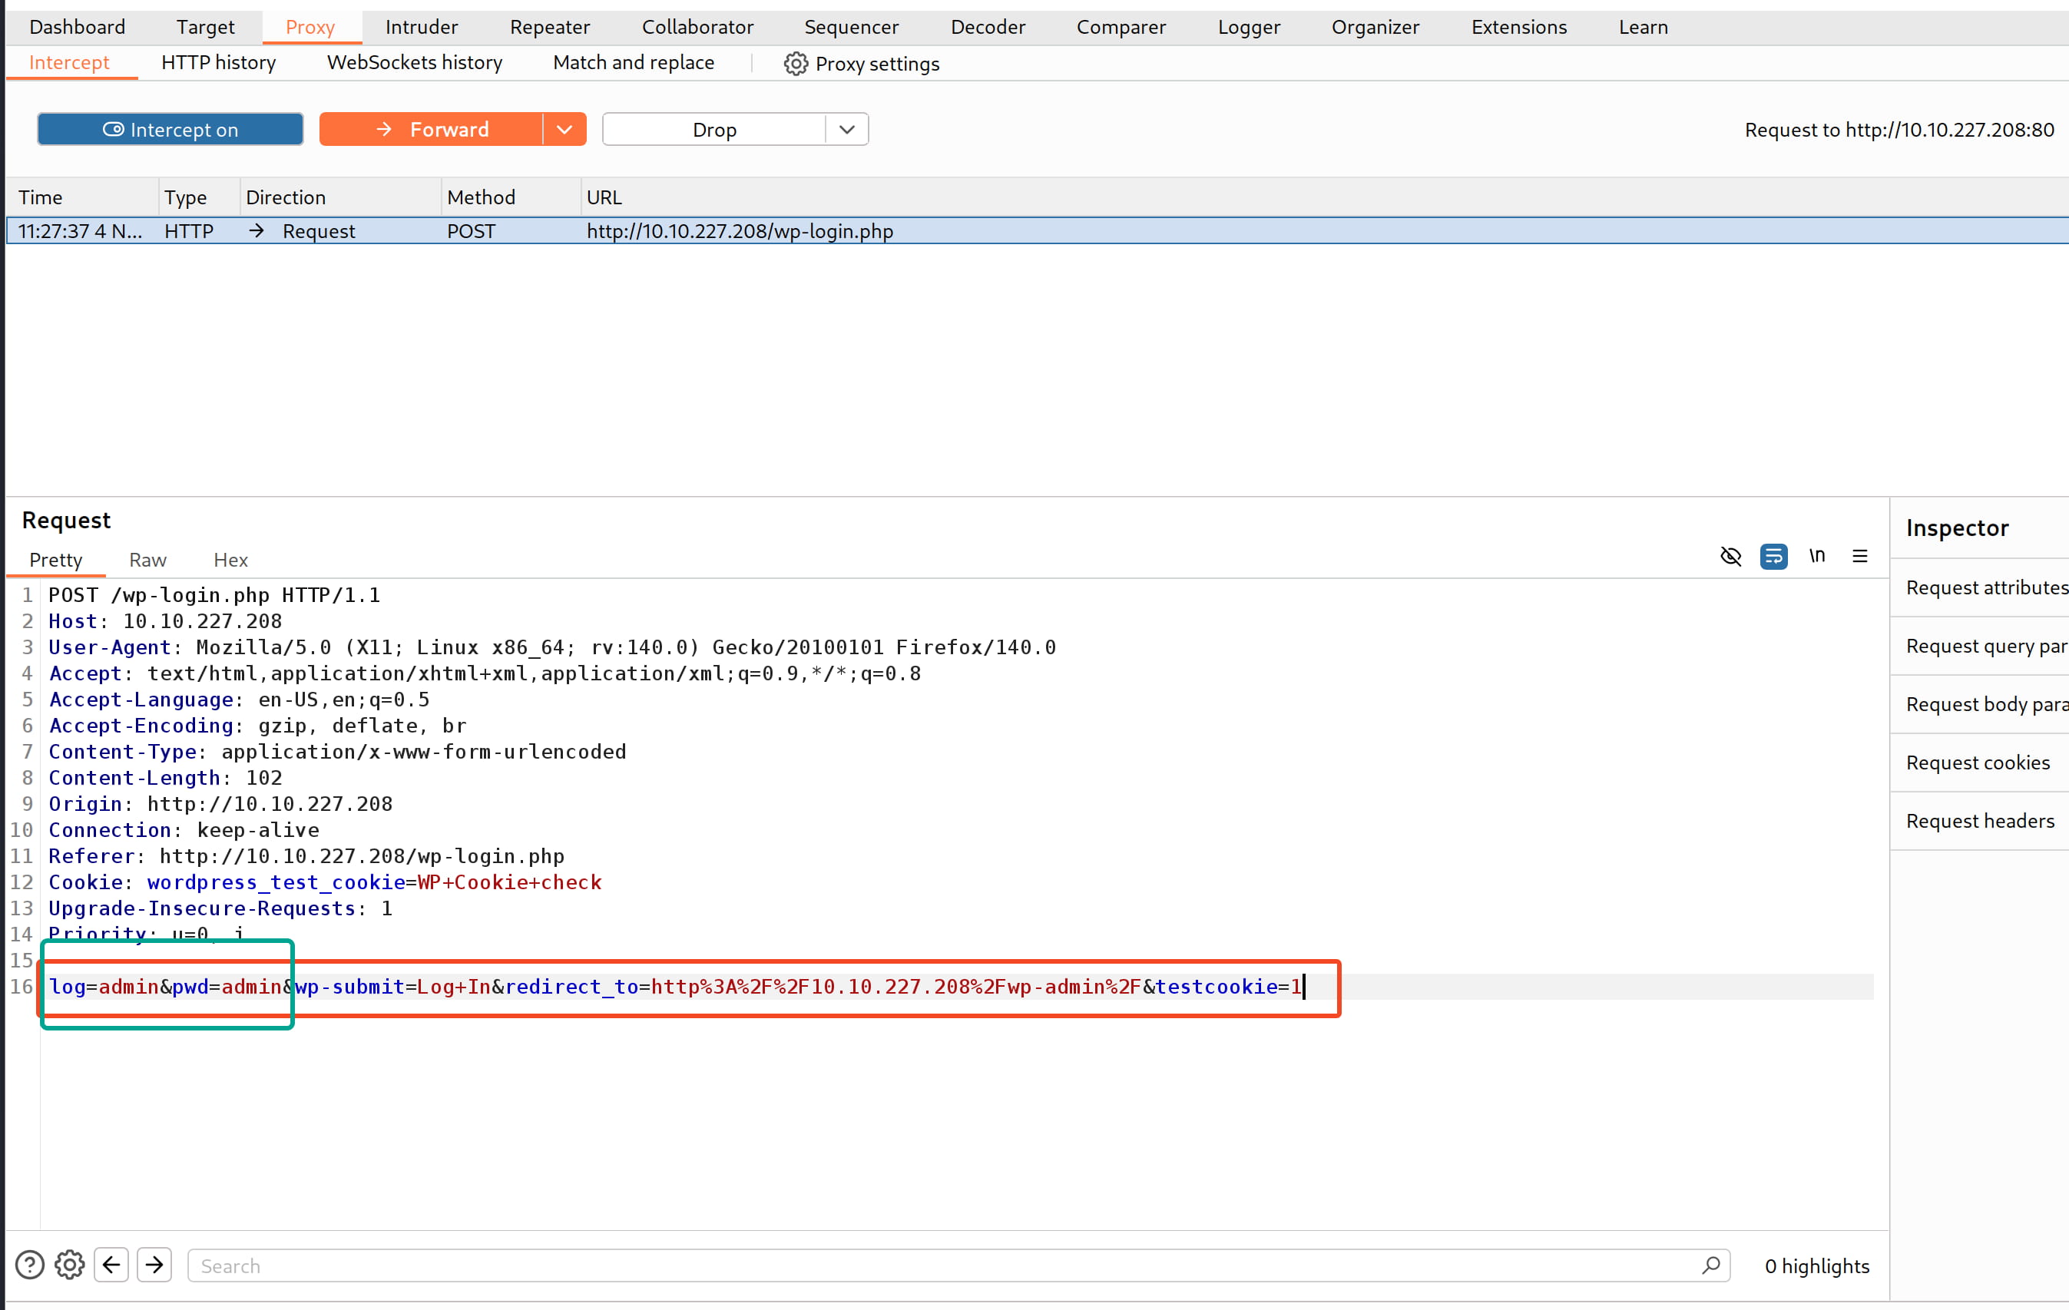The image size is (2069, 1310).
Task: Click the hide non-printable characters eye icon
Action: click(1730, 557)
